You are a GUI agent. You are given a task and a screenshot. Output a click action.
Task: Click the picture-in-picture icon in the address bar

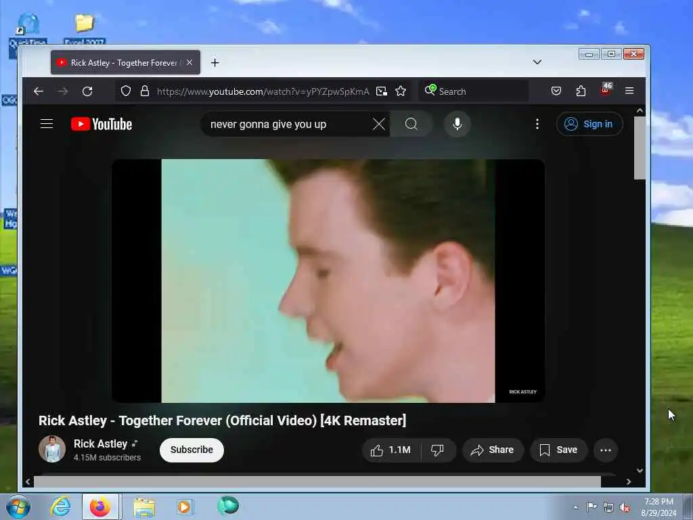382,91
